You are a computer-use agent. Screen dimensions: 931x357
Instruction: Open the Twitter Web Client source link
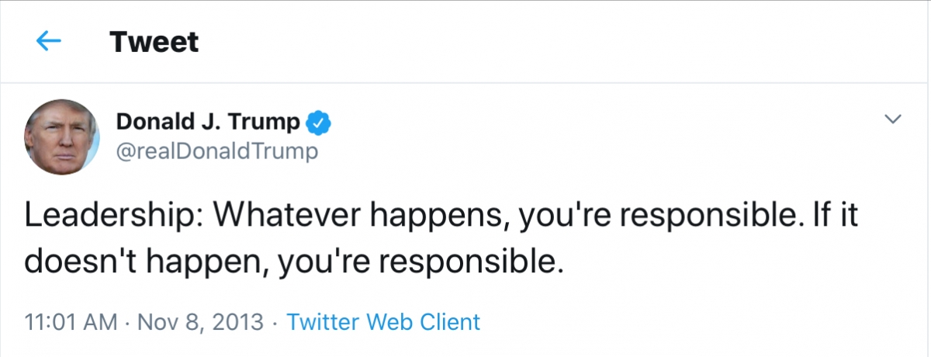383,321
